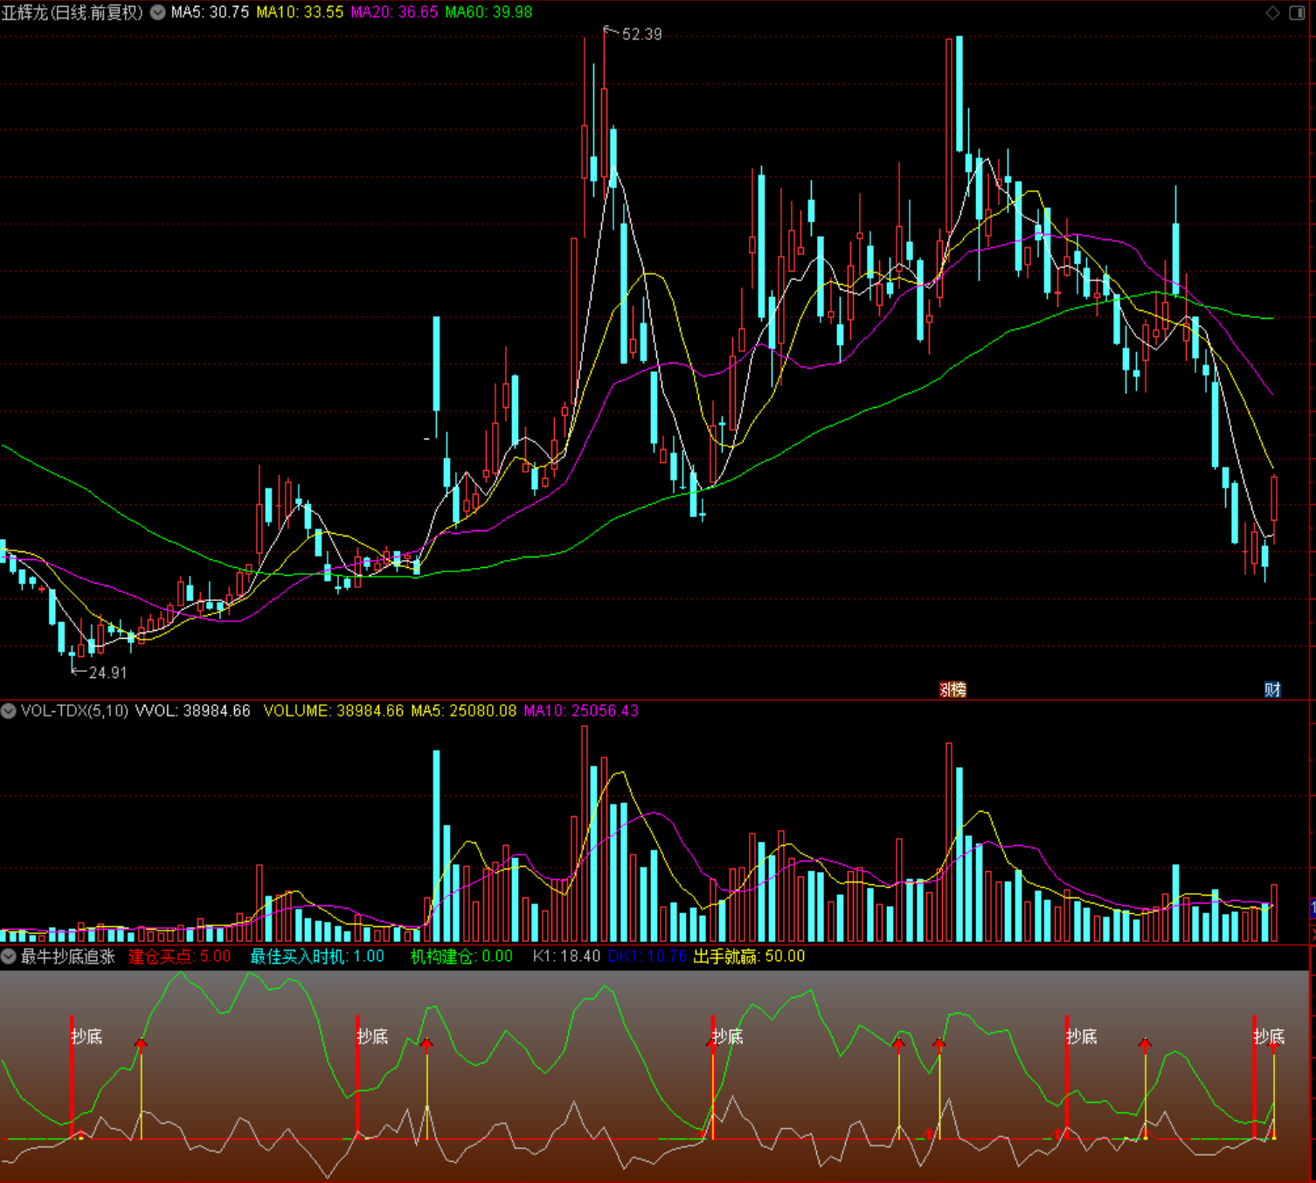This screenshot has height=1183, width=1316.
Task: Click the 最佳买入时机: 1.00 label
Action: 318,957
